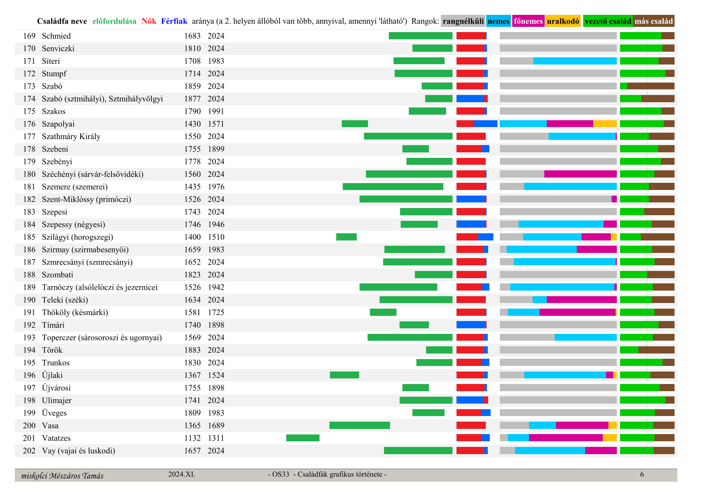The image size is (703, 497).
Task: Select the red "Nők" header label
Action: [x=149, y=21]
